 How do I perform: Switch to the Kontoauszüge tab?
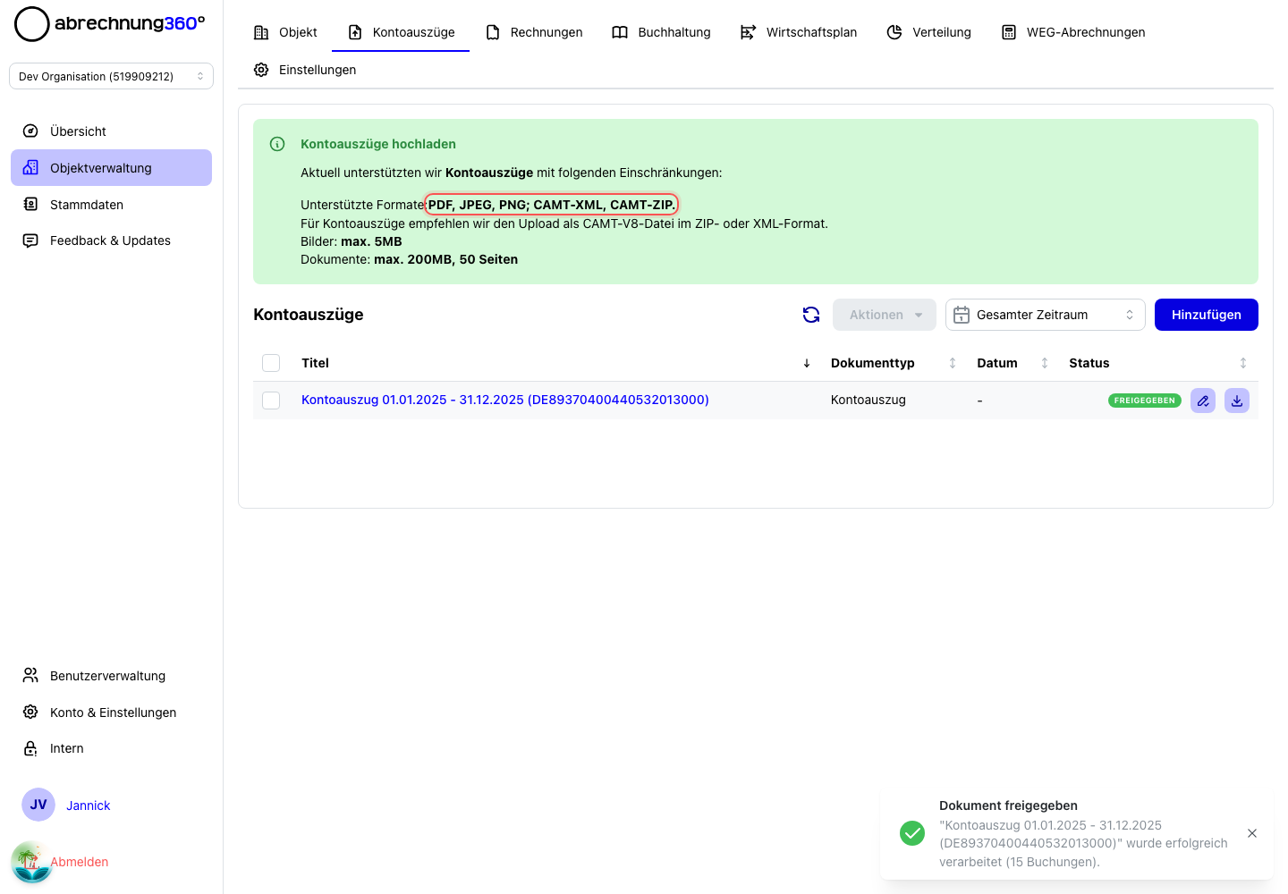coord(401,32)
